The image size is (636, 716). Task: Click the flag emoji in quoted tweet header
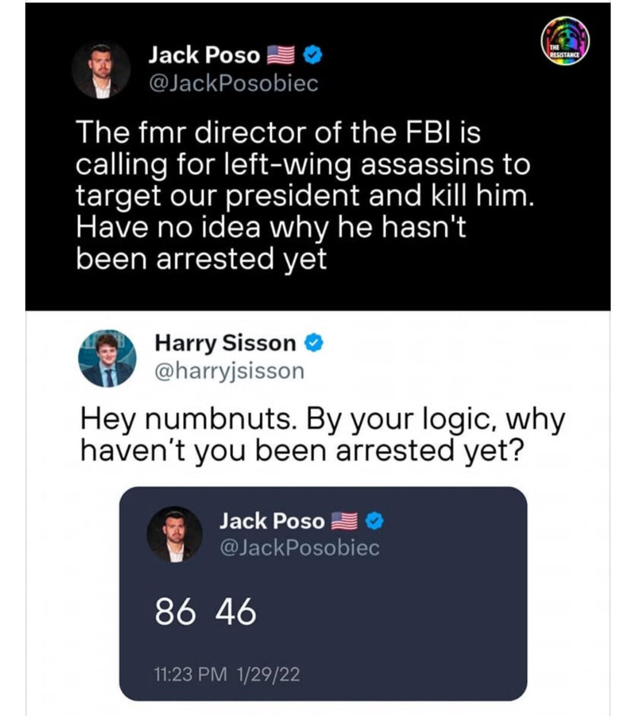tap(343, 521)
